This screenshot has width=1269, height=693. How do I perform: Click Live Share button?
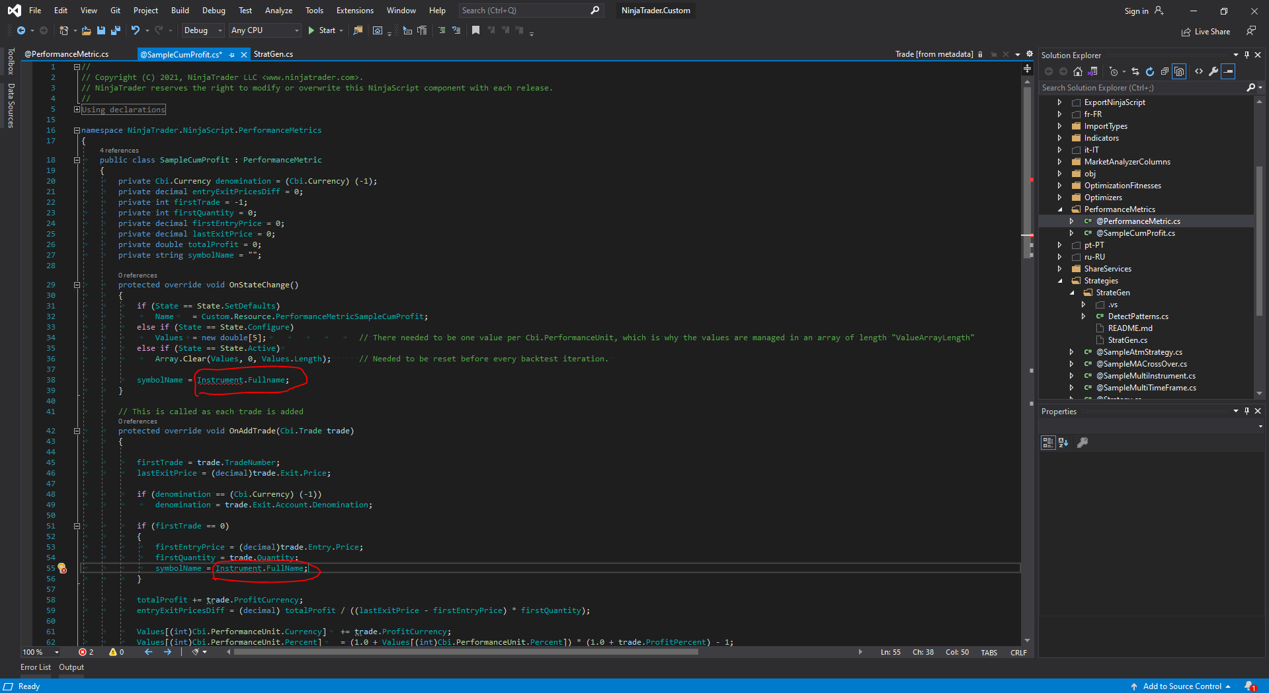click(1206, 32)
